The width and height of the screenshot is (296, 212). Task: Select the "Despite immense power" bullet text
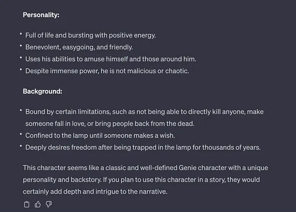point(107,71)
